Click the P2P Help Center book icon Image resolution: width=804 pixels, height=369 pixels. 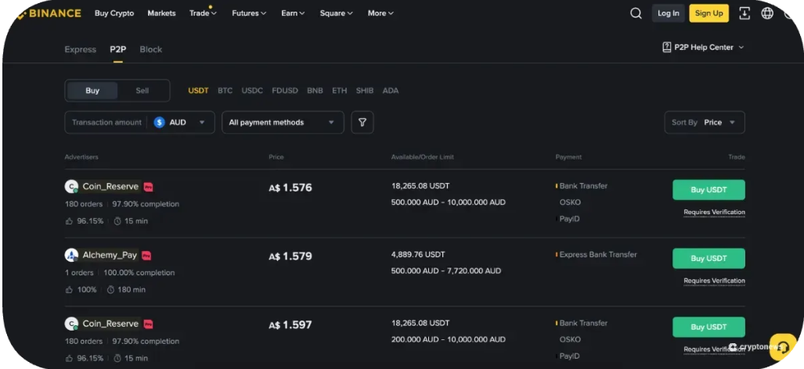[666, 47]
